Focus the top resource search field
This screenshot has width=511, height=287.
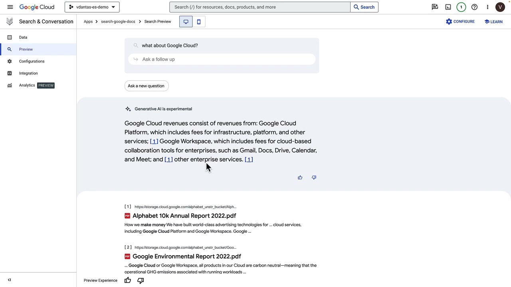point(260,7)
